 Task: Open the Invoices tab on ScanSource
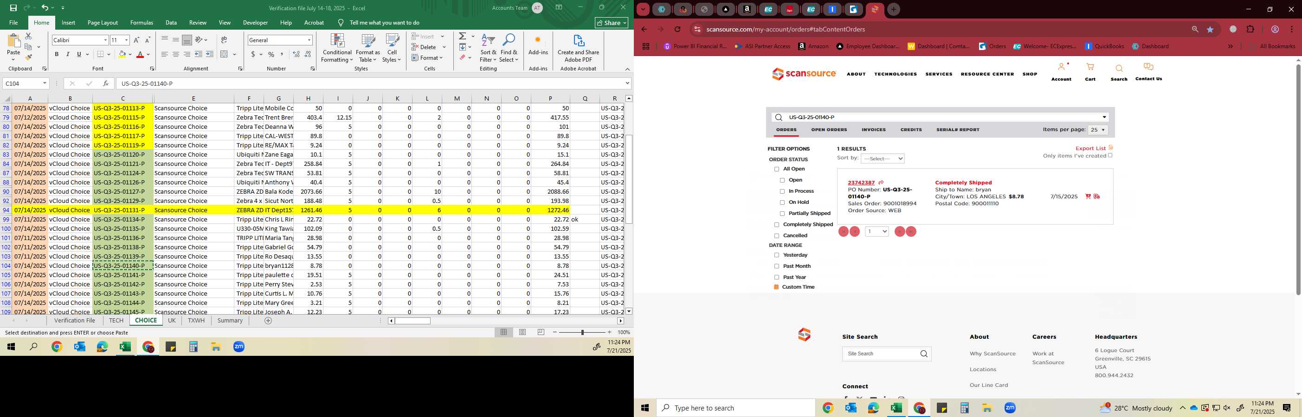(873, 130)
